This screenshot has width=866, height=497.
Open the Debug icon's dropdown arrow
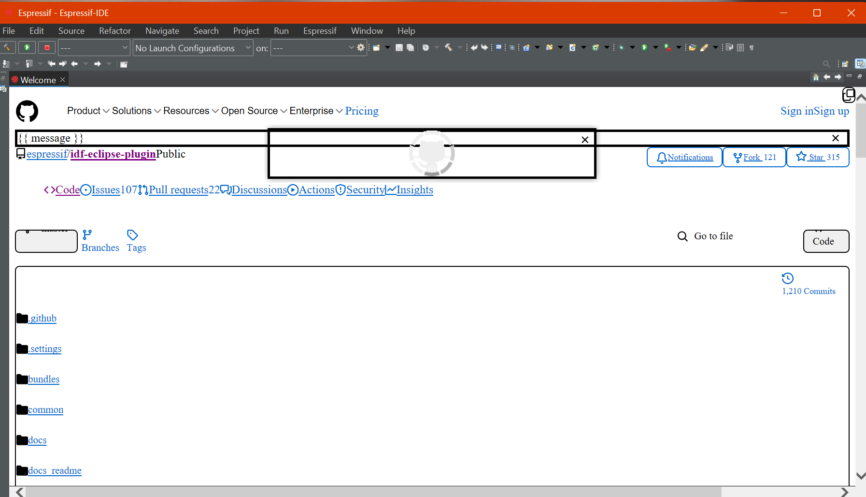[x=632, y=47]
